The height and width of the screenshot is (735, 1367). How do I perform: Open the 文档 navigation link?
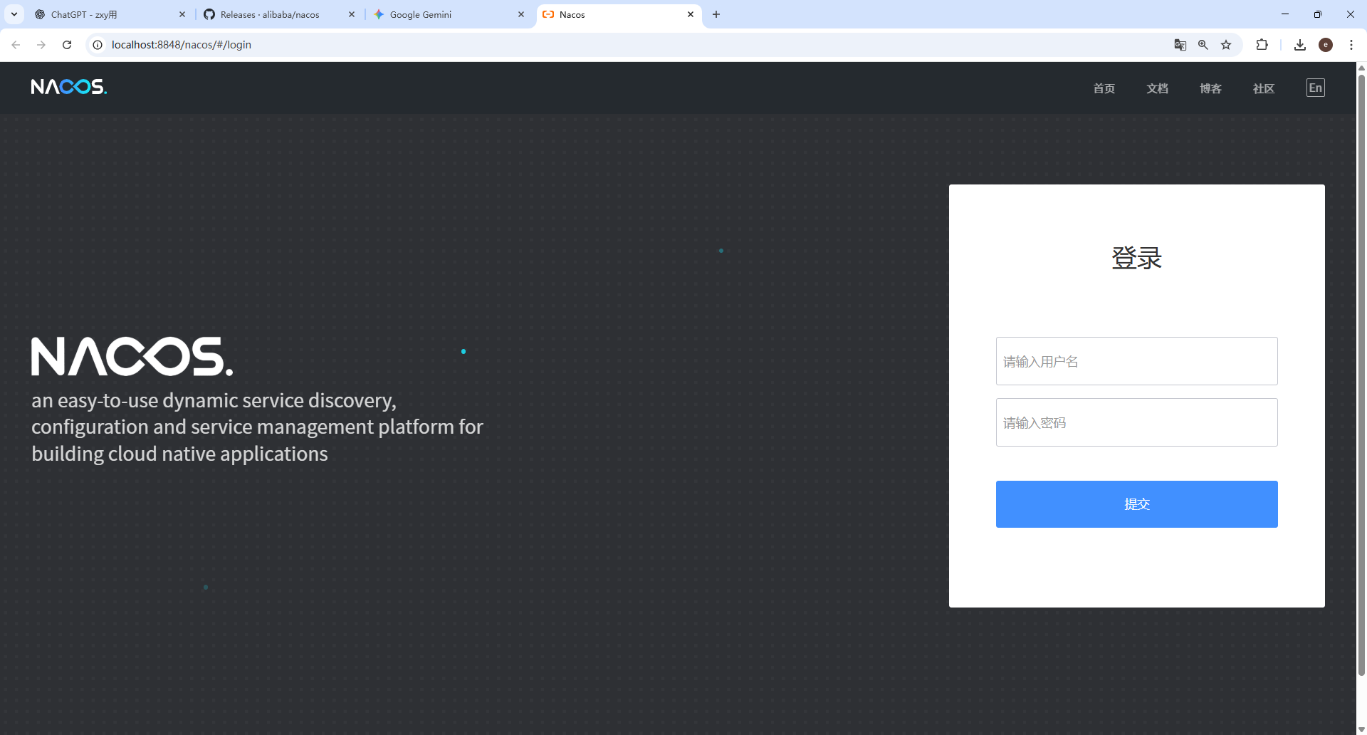(1158, 88)
